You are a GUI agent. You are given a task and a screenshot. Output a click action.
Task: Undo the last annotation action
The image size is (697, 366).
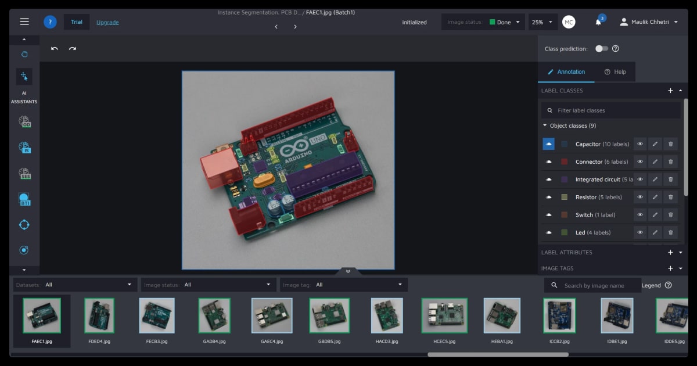pos(55,49)
